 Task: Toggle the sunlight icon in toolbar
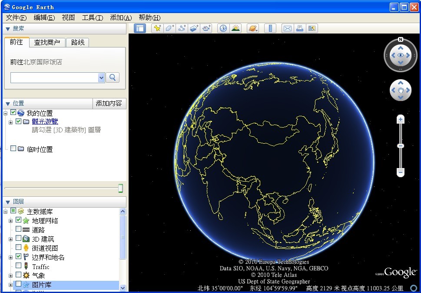pyautogui.click(x=235, y=28)
